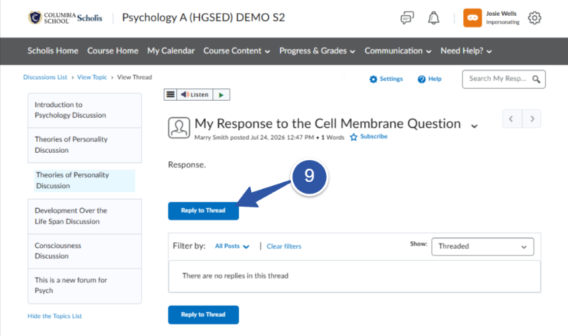
Task: Click in the Search My Response field
Action: 497,79
